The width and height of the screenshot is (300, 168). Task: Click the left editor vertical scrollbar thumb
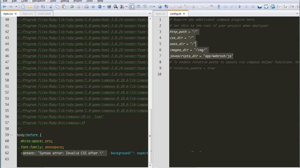pos(150,136)
